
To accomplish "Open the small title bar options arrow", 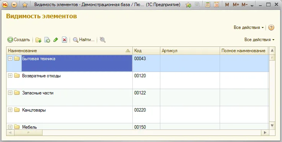I will coord(252,6).
